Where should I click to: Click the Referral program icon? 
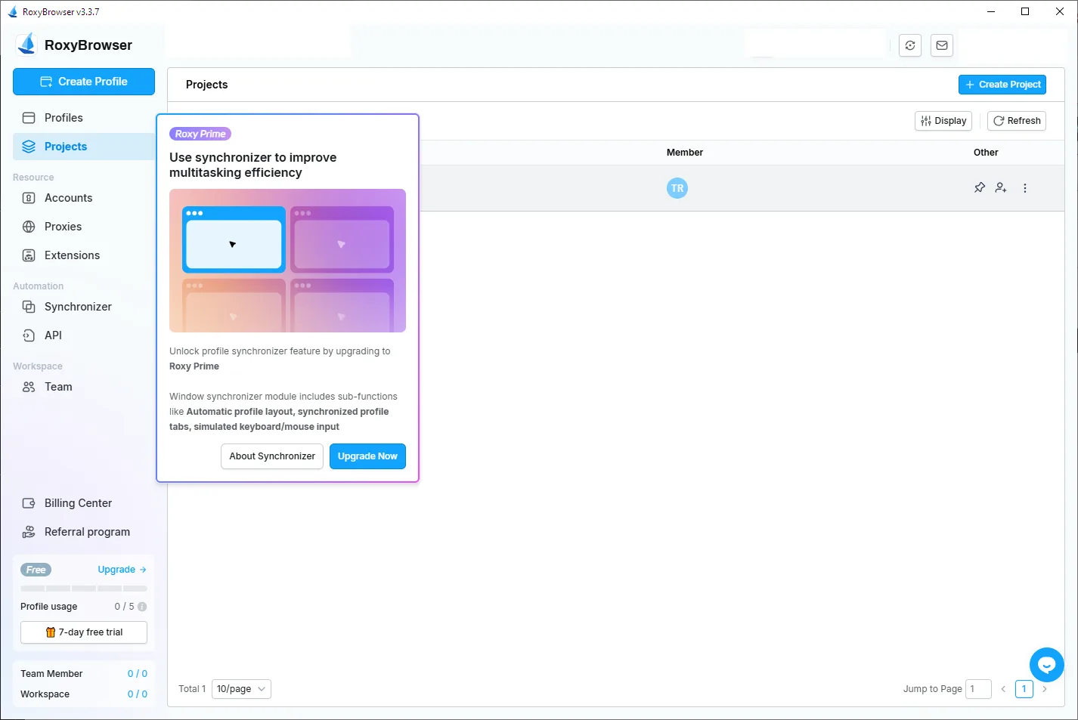click(x=29, y=532)
